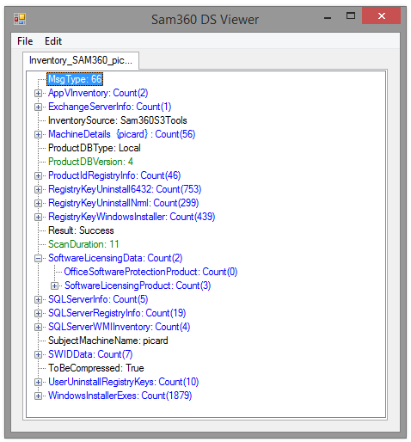Viewport: 411px width, 442px height.
Task: Maximize the Sam360 DS Viewer window
Action: click(351, 15)
